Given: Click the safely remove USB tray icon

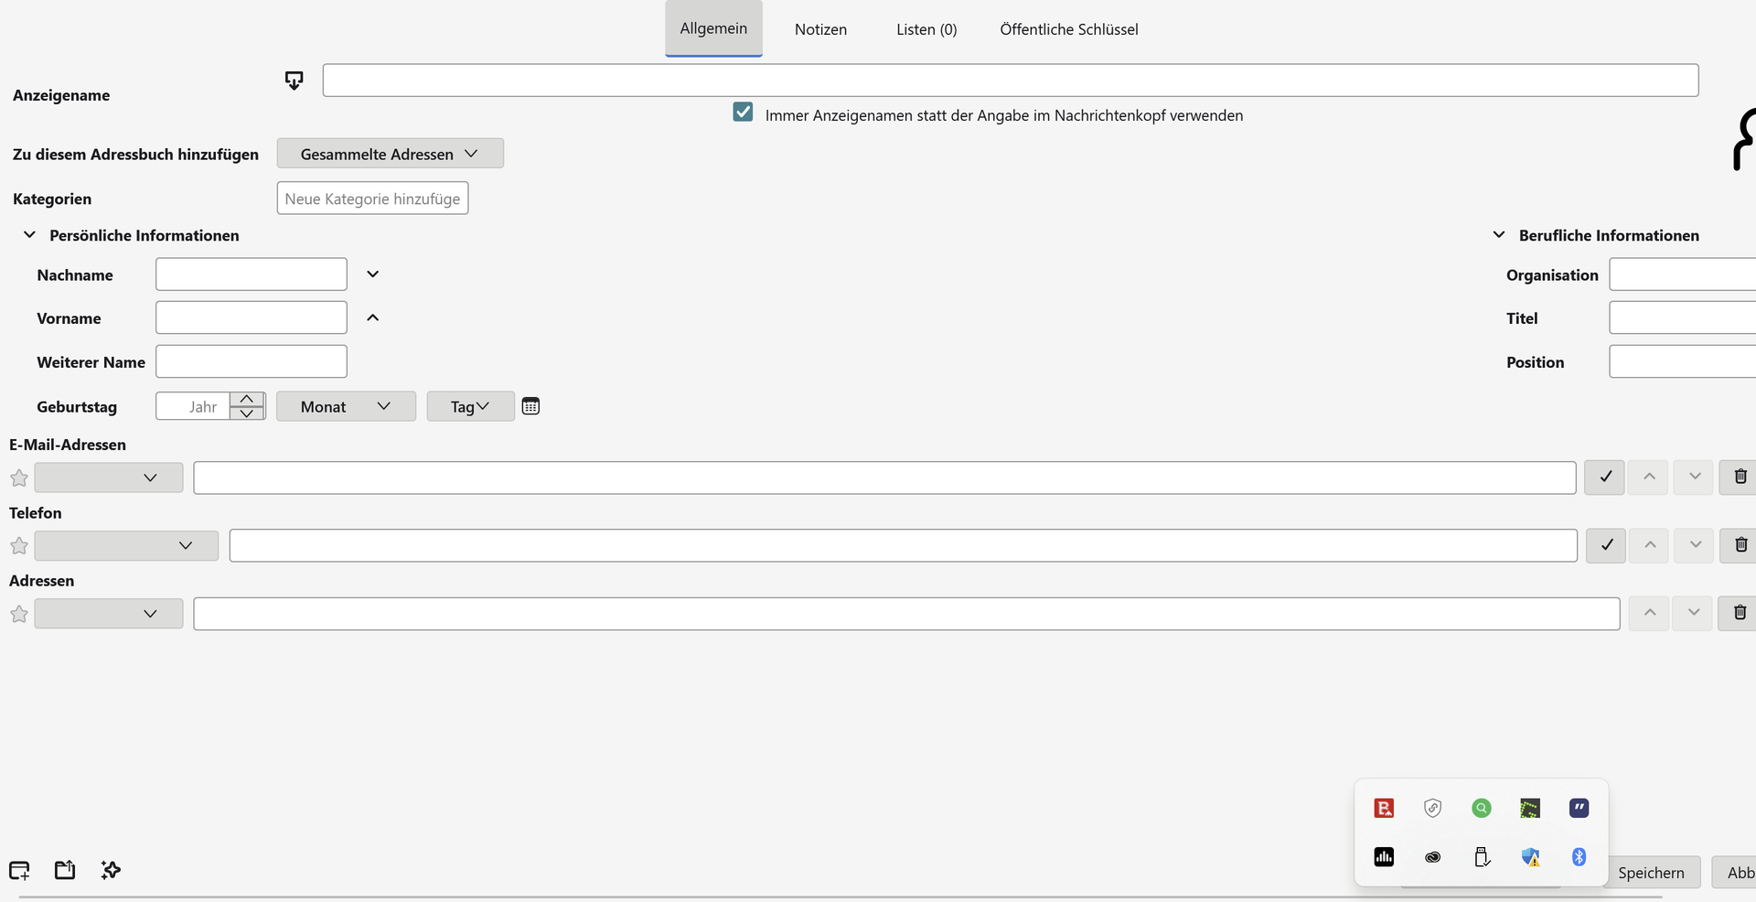Looking at the screenshot, I should point(1482,857).
